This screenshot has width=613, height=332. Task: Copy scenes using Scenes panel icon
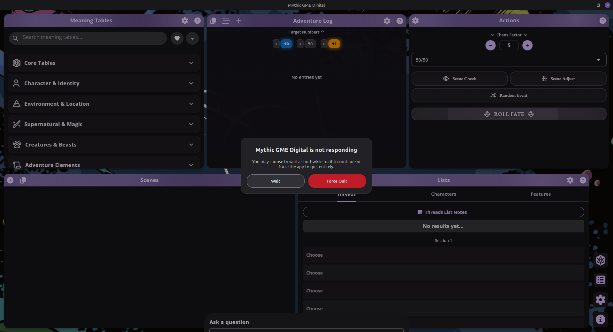click(23, 180)
